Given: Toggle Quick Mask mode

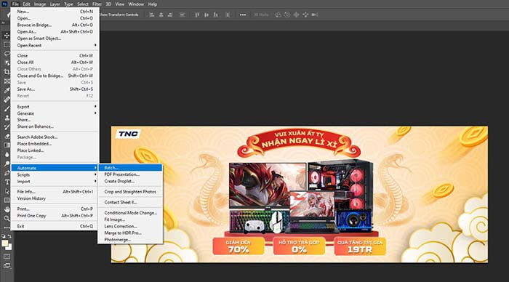Looking at the screenshot, I should pyautogui.click(x=7, y=257).
